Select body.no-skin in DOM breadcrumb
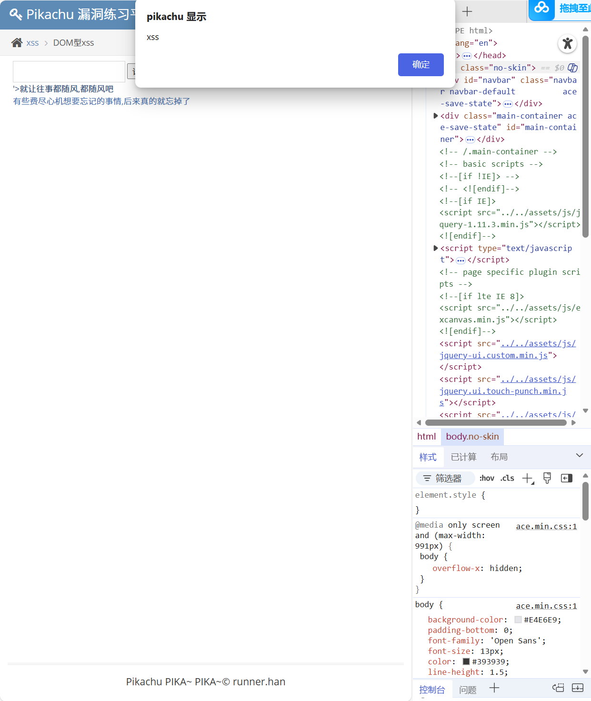 (472, 437)
